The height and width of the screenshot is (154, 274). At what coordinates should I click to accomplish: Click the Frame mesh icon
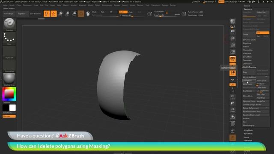(x=232, y=97)
